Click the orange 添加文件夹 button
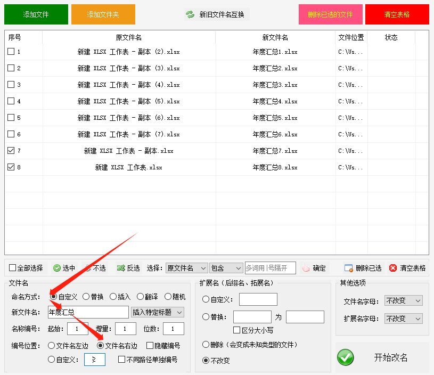The width and height of the screenshot is (434, 375). click(x=103, y=14)
